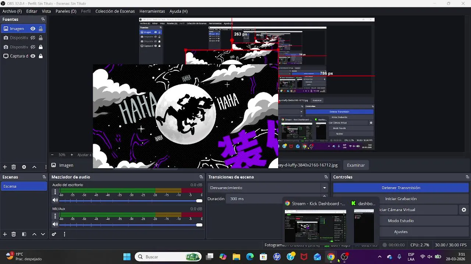
Task: Add a new scene with the plus icon
Action: click(x=5, y=234)
